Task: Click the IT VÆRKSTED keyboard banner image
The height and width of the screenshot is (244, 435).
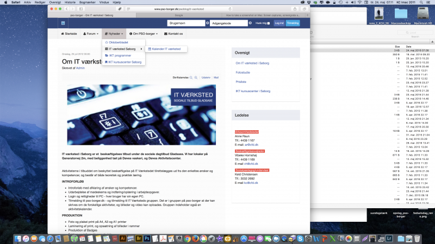Action: 141,115
